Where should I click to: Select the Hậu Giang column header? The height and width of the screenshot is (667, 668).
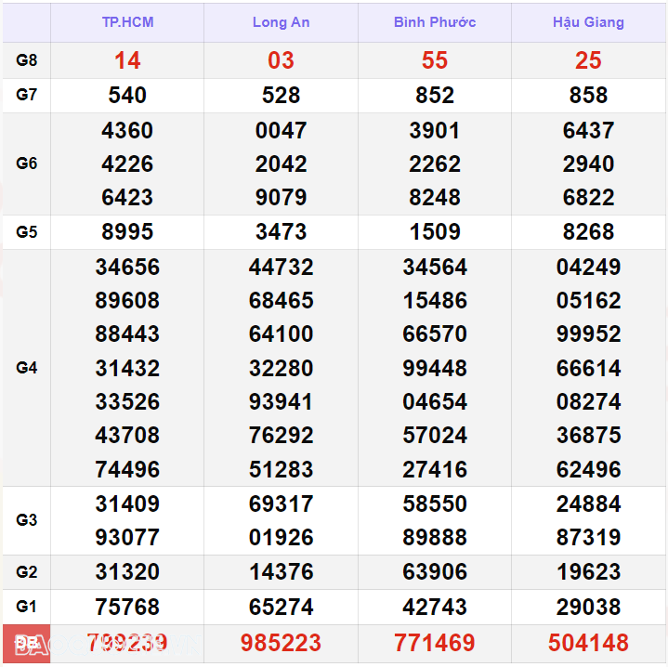[x=588, y=22]
